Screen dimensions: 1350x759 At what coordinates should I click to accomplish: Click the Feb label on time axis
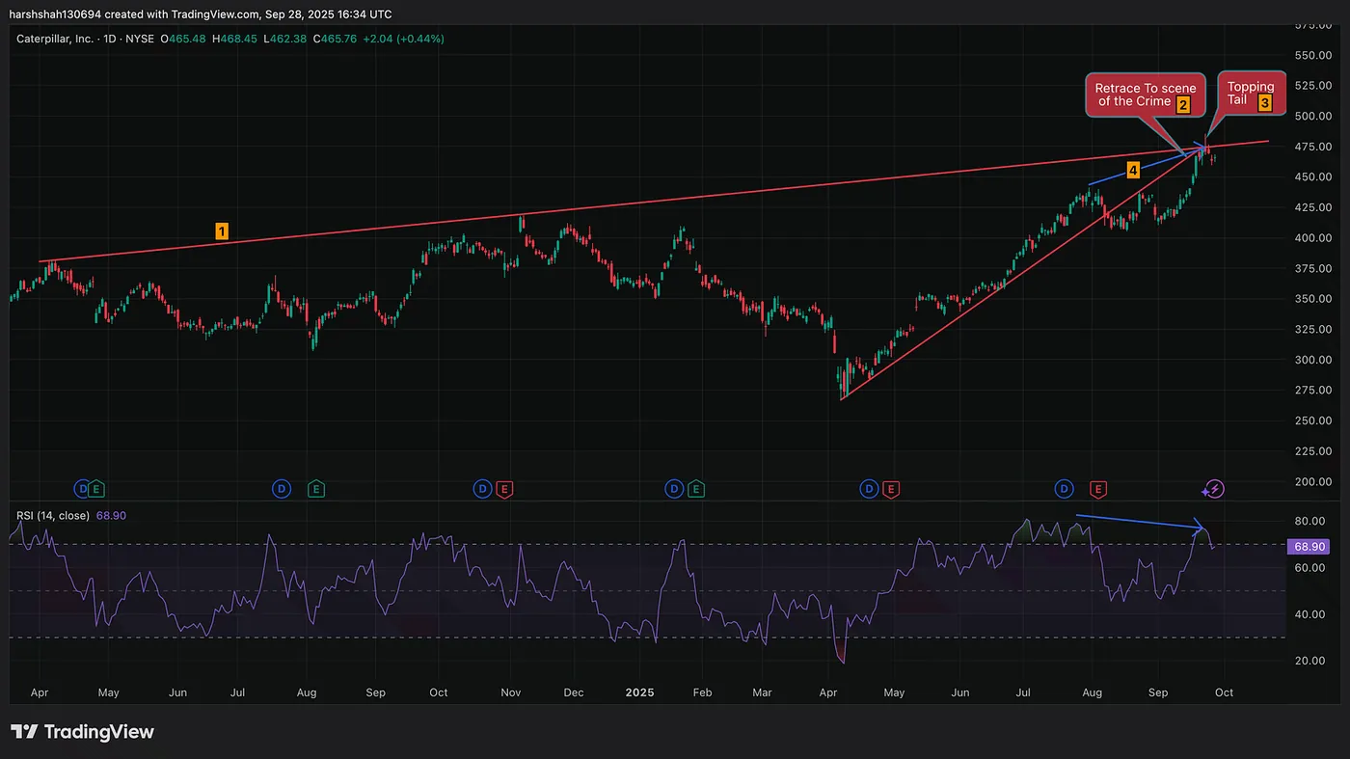pos(702,692)
